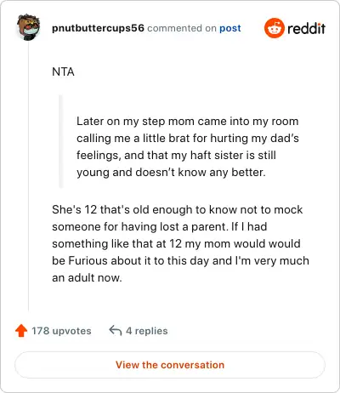The width and height of the screenshot is (340, 393).
Task: Click the quote line starting "Later on my step mom"
Action: (x=188, y=122)
